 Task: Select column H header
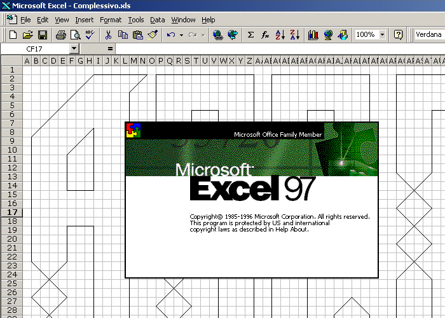(89, 60)
